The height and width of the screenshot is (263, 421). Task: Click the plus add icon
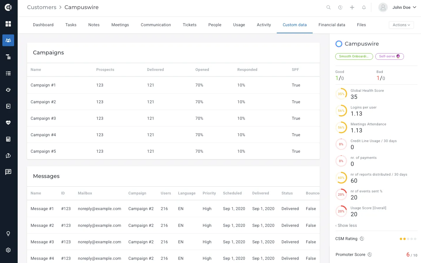[352, 7]
